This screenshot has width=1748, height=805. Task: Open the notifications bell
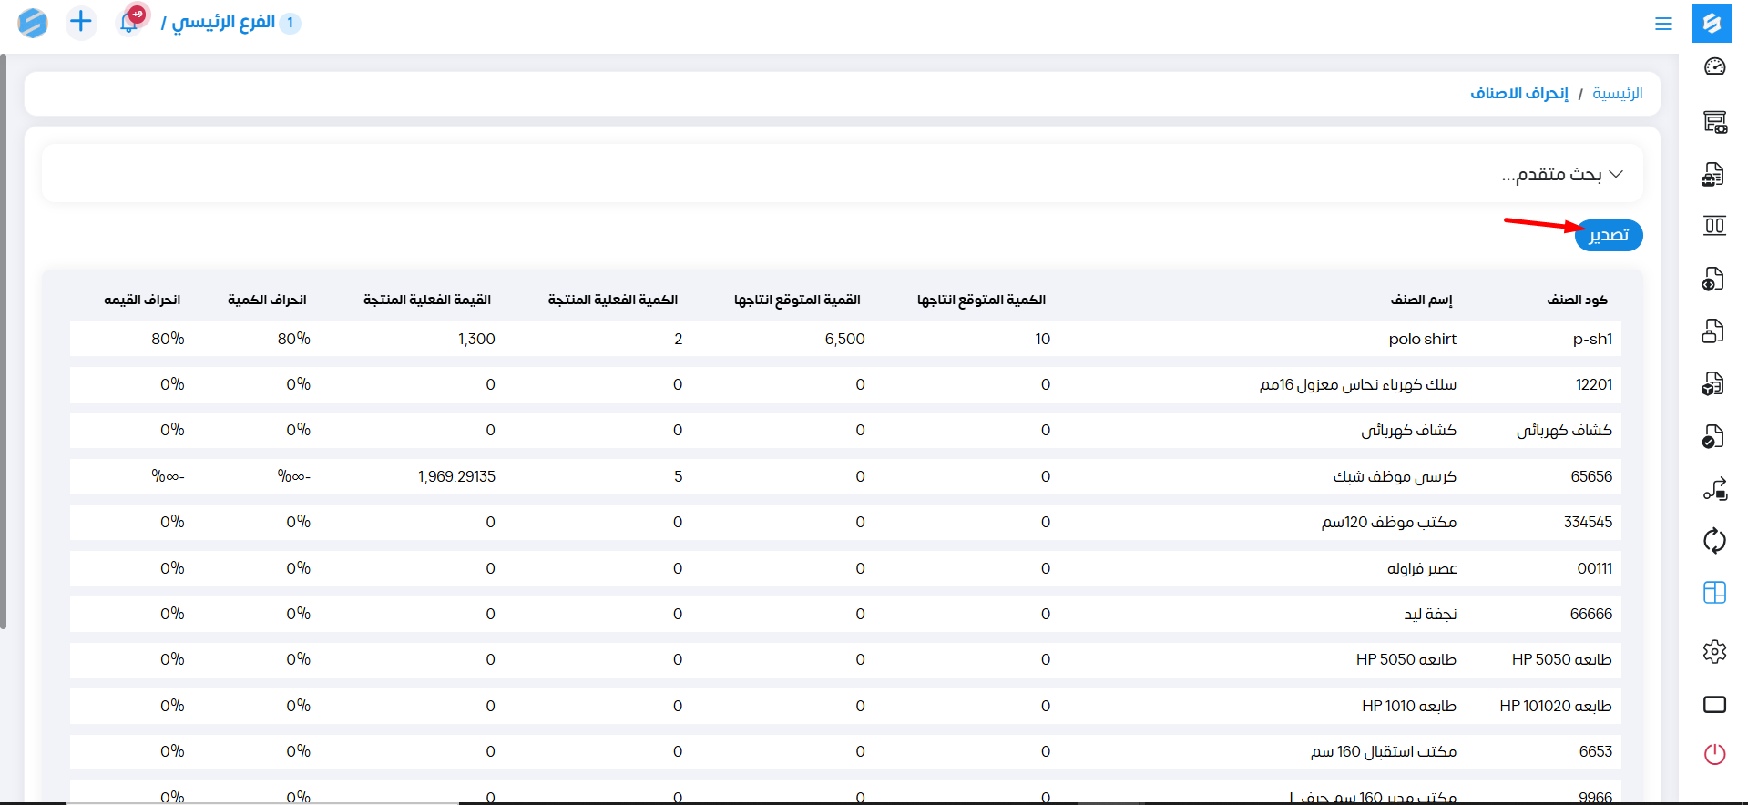(x=129, y=22)
